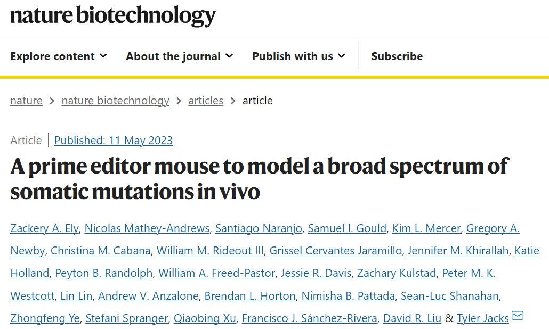Click author name Qiaobing Xu
The height and width of the screenshot is (329, 549).
click(x=205, y=318)
